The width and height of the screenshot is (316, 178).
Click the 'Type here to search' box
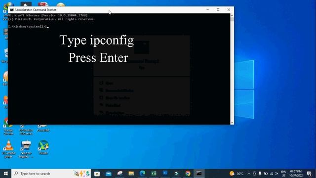pos(51,174)
